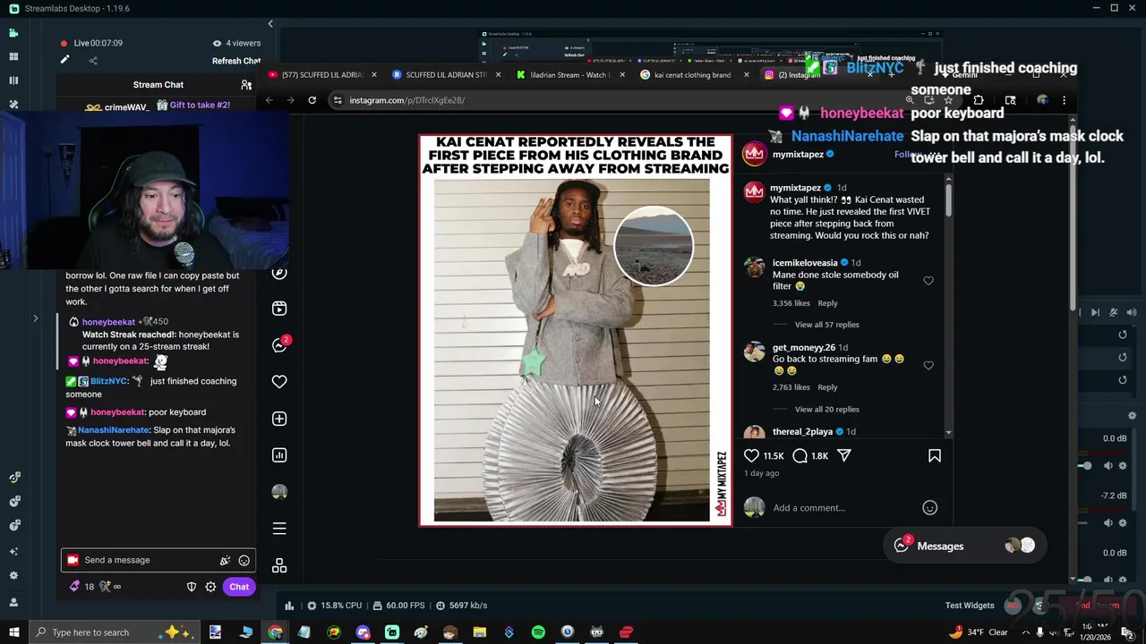Open Instagram profile avatar in sidebar

pyautogui.click(x=279, y=492)
